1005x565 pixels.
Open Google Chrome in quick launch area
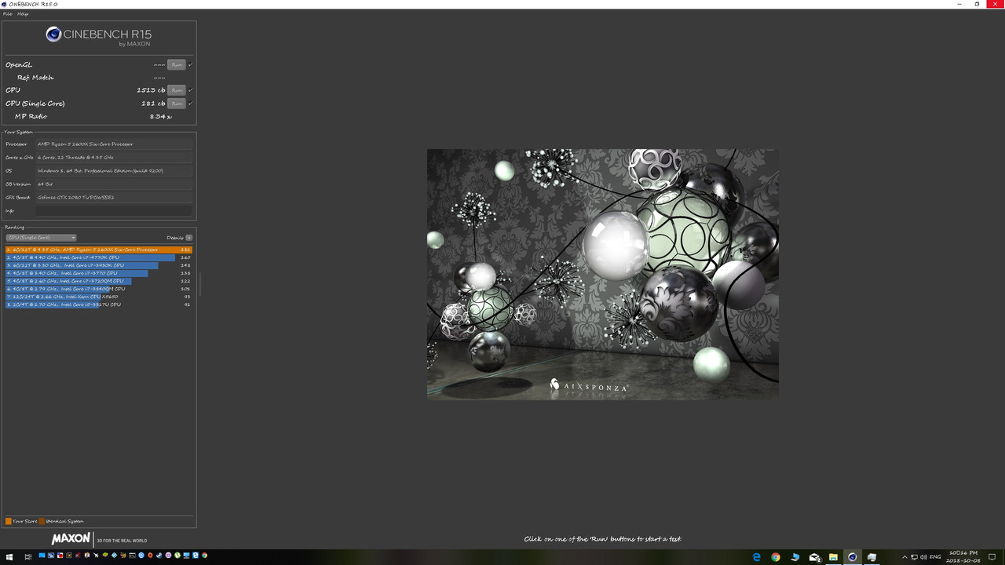click(204, 556)
